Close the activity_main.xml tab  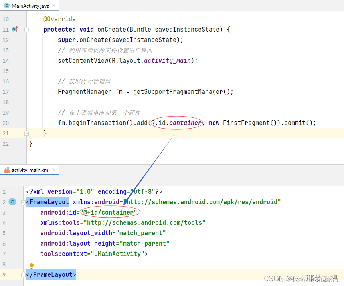[x=54, y=170]
